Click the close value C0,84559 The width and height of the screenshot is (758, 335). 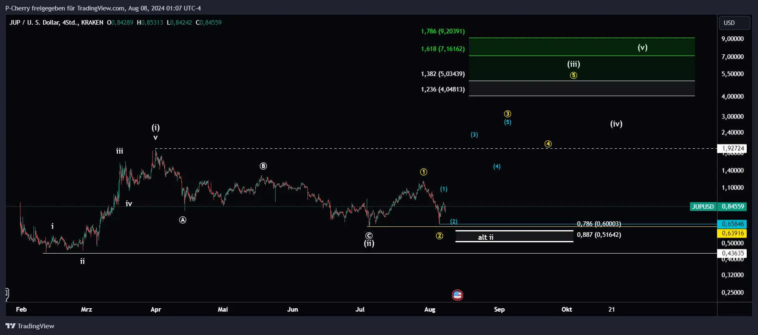click(x=209, y=23)
